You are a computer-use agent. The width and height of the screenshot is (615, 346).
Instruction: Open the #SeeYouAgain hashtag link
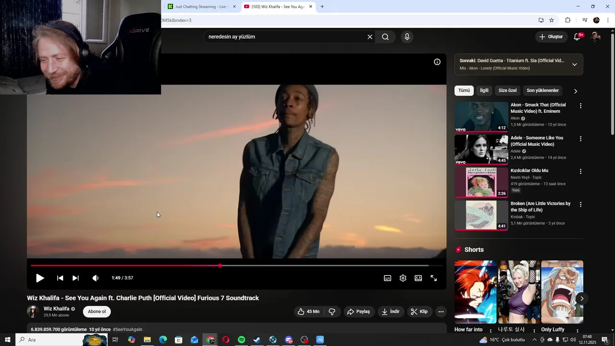127,329
